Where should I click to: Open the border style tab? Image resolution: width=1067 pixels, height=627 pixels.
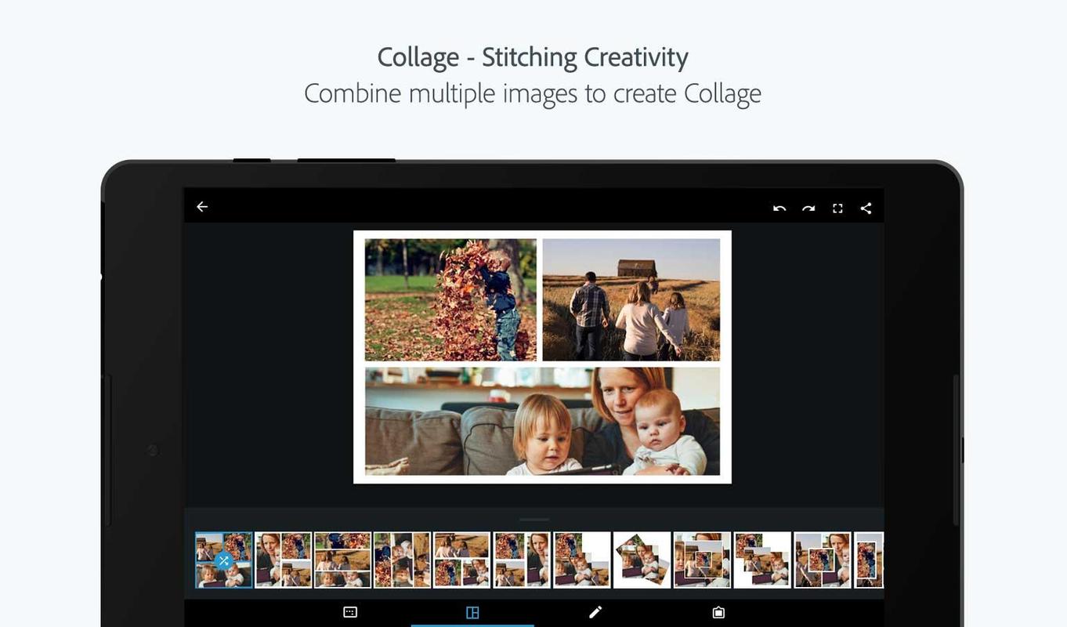point(718,612)
